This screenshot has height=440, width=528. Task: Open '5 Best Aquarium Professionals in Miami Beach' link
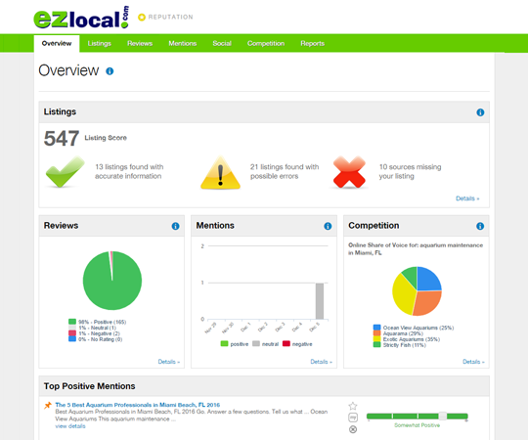(x=138, y=405)
